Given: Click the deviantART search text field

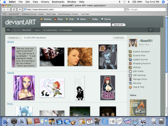Looking at the screenshot, I should 76,25.
